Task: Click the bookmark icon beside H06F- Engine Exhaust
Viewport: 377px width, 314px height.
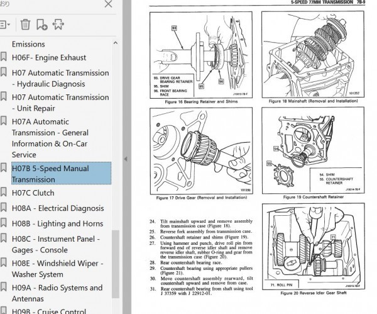Action: point(3,57)
